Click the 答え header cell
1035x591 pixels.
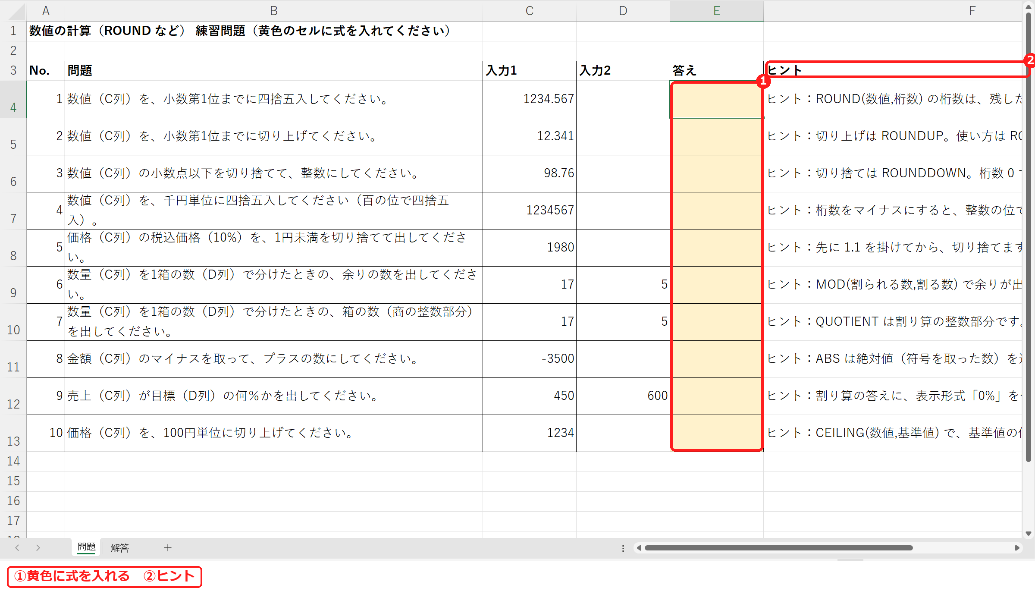click(717, 71)
